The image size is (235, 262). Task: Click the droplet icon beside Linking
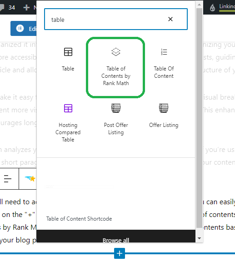click(x=212, y=8)
